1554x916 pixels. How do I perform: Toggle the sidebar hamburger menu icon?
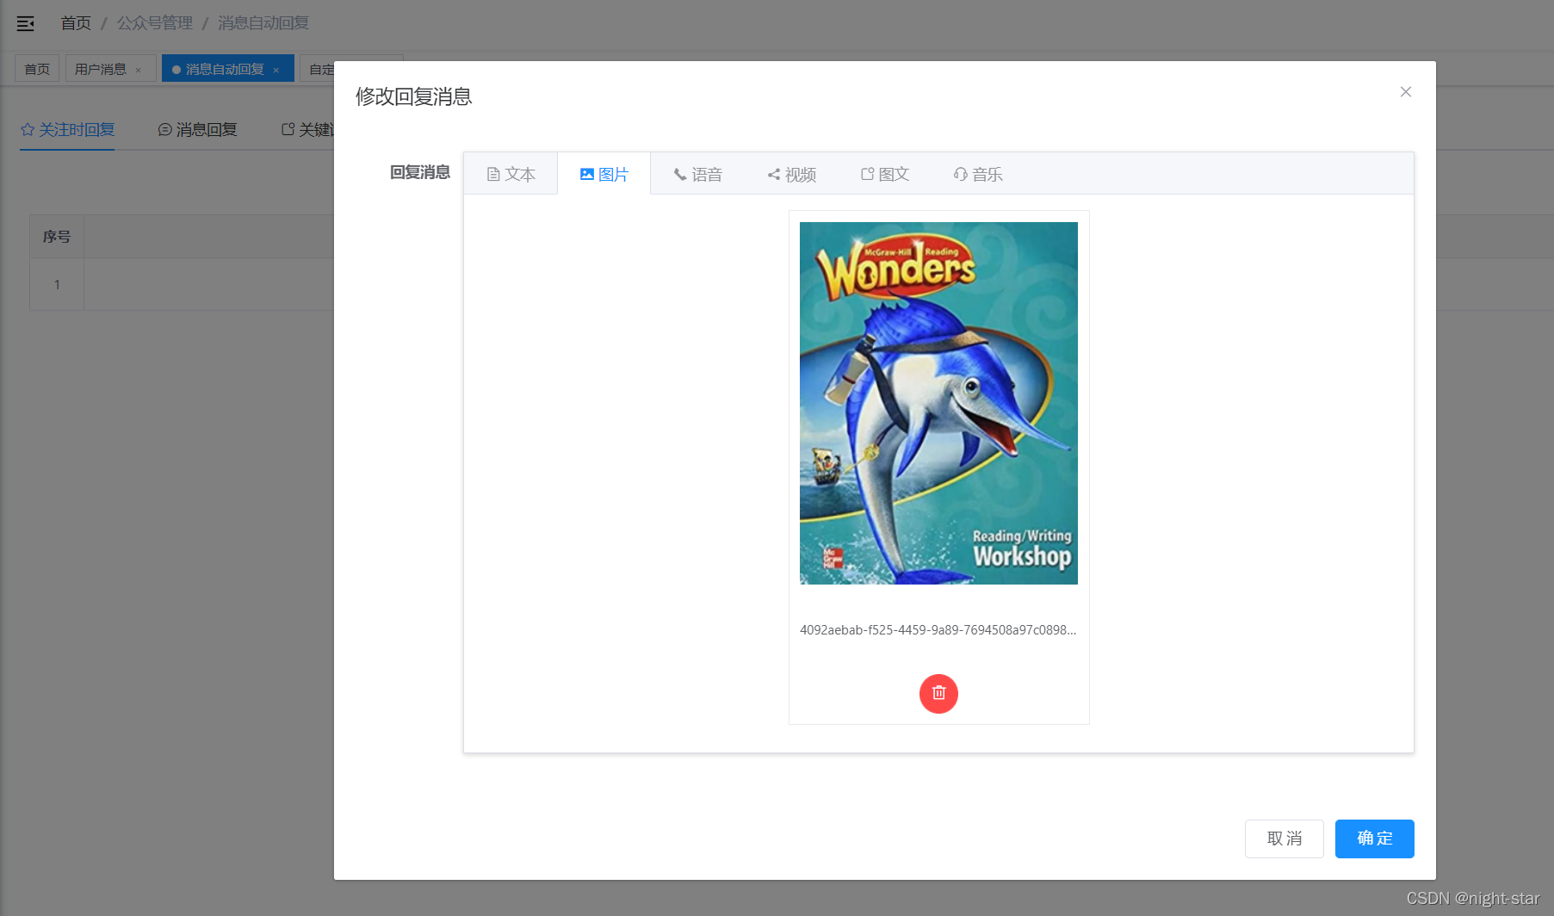26,23
